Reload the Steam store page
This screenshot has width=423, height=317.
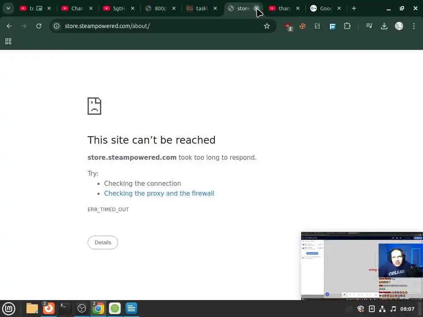[x=39, y=26]
